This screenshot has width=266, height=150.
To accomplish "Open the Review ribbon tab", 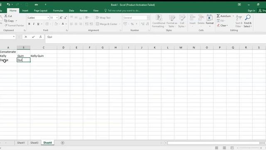I will (84, 10).
